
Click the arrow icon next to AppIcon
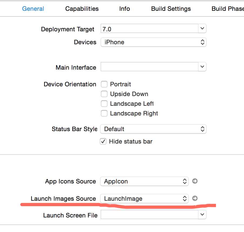tap(195, 181)
